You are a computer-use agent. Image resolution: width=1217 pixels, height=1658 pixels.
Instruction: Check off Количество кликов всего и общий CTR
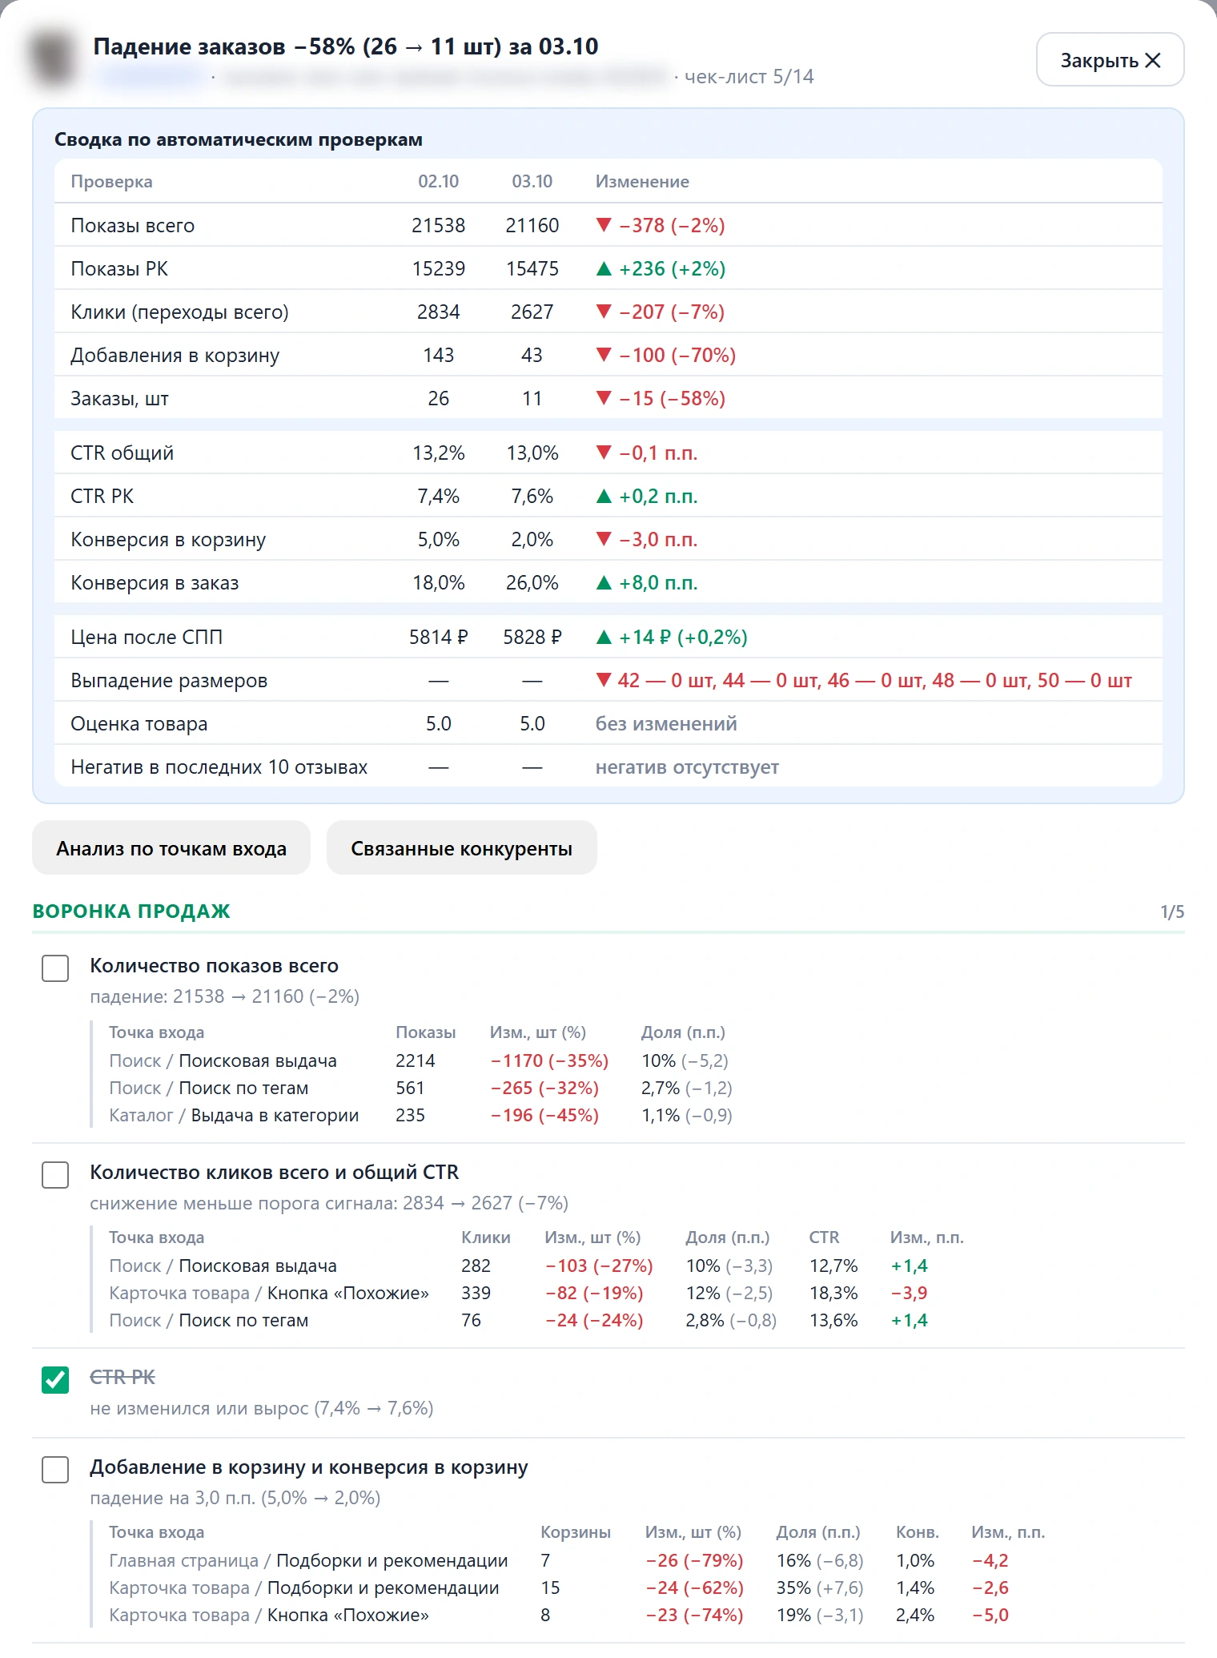click(55, 1174)
